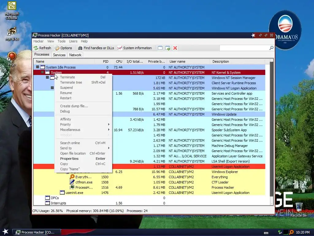This screenshot has height=236, width=314.
Task: Expand the Send to submenu arrow
Action: pyautogui.click(x=109, y=148)
